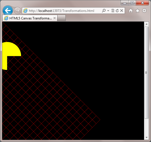Close the HTML5 Canvas tab
151x142 pixels.
(55, 18)
